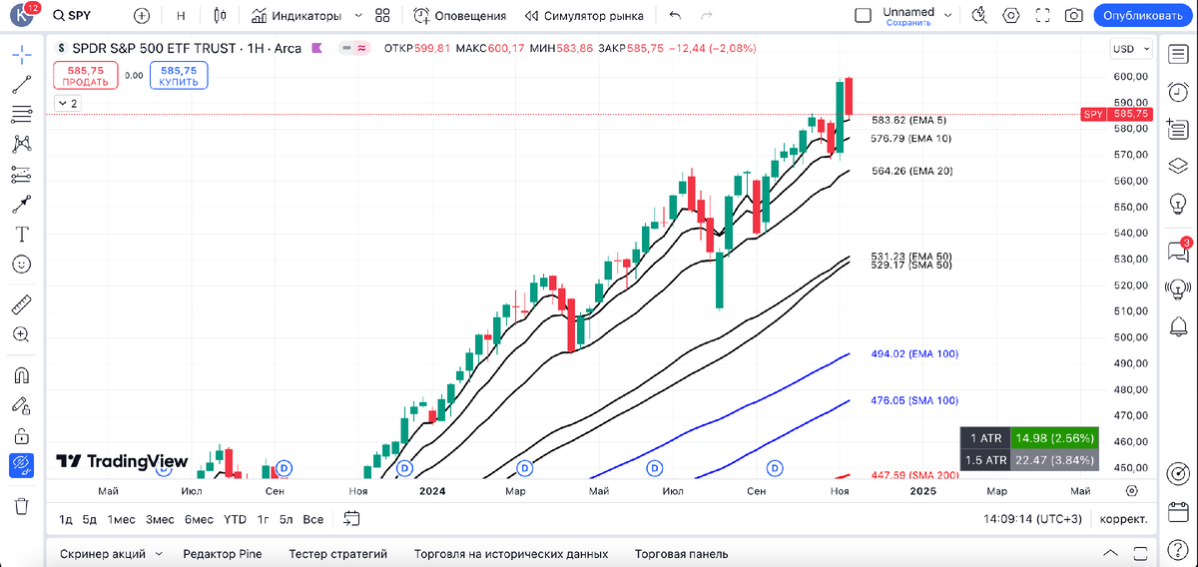Open Оповещения alerts
This screenshot has height=567, width=1198.
(x=460, y=16)
